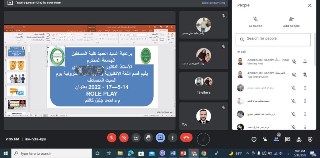The width and height of the screenshot is (320, 158).
Task: Click Add people in People panel
Action: pos(291,22)
